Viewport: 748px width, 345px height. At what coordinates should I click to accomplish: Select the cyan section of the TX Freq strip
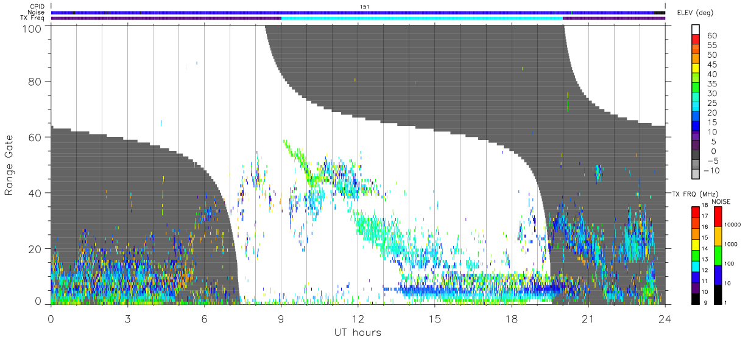pos(422,18)
